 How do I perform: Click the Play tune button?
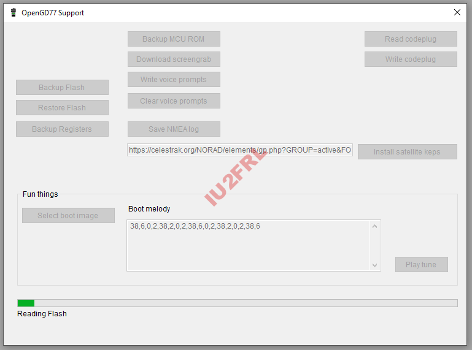click(422, 265)
